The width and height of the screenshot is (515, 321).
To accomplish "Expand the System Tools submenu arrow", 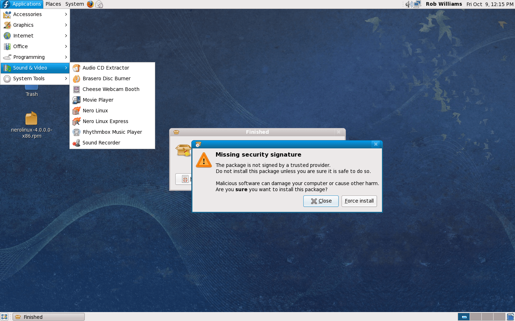I will [66, 78].
